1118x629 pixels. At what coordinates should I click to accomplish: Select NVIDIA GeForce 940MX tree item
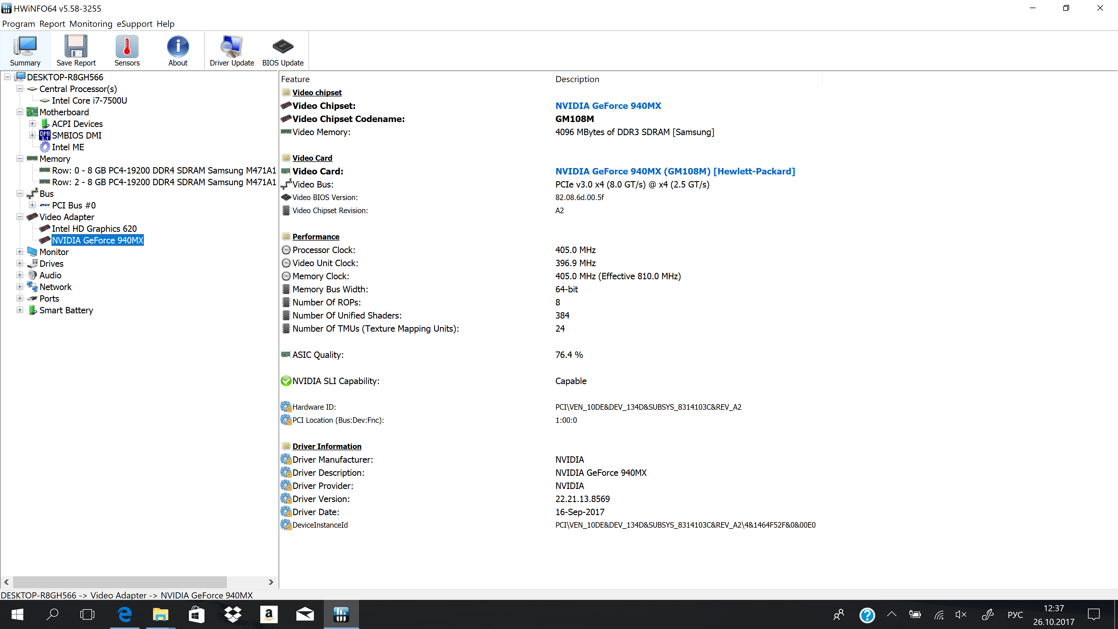pyautogui.click(x=98, y=241)
